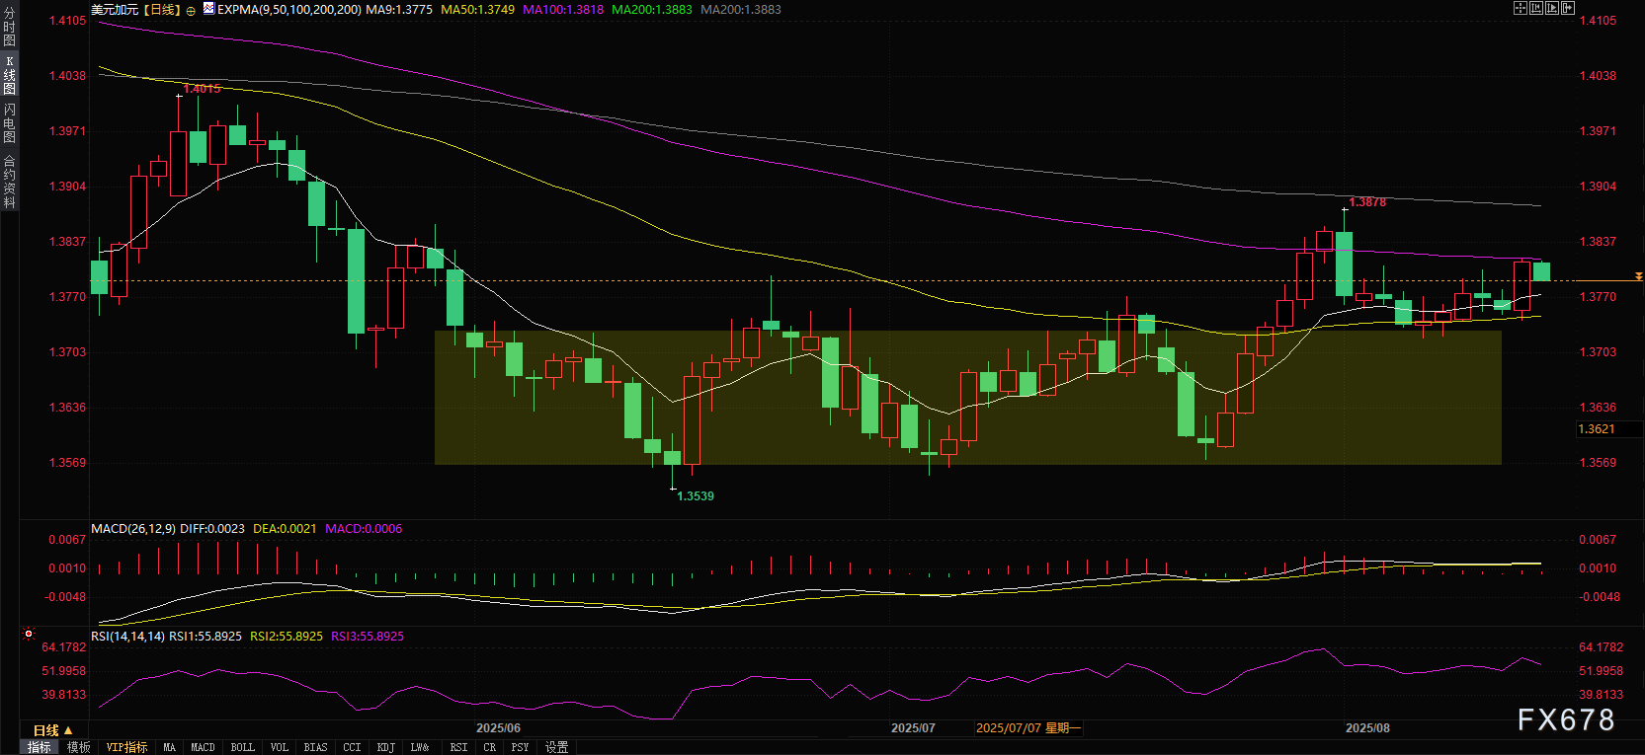This screenshot has height=755, width=1645.
Task: Switch to the 模板 tab
Action: tap(79, 747)
